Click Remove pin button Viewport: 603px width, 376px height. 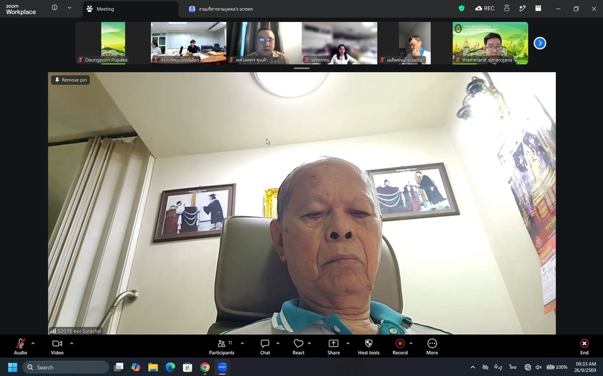tap(71, 80)
